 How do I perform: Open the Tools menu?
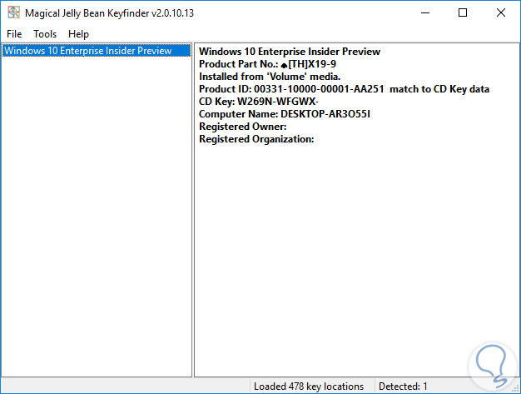point(45,34)
